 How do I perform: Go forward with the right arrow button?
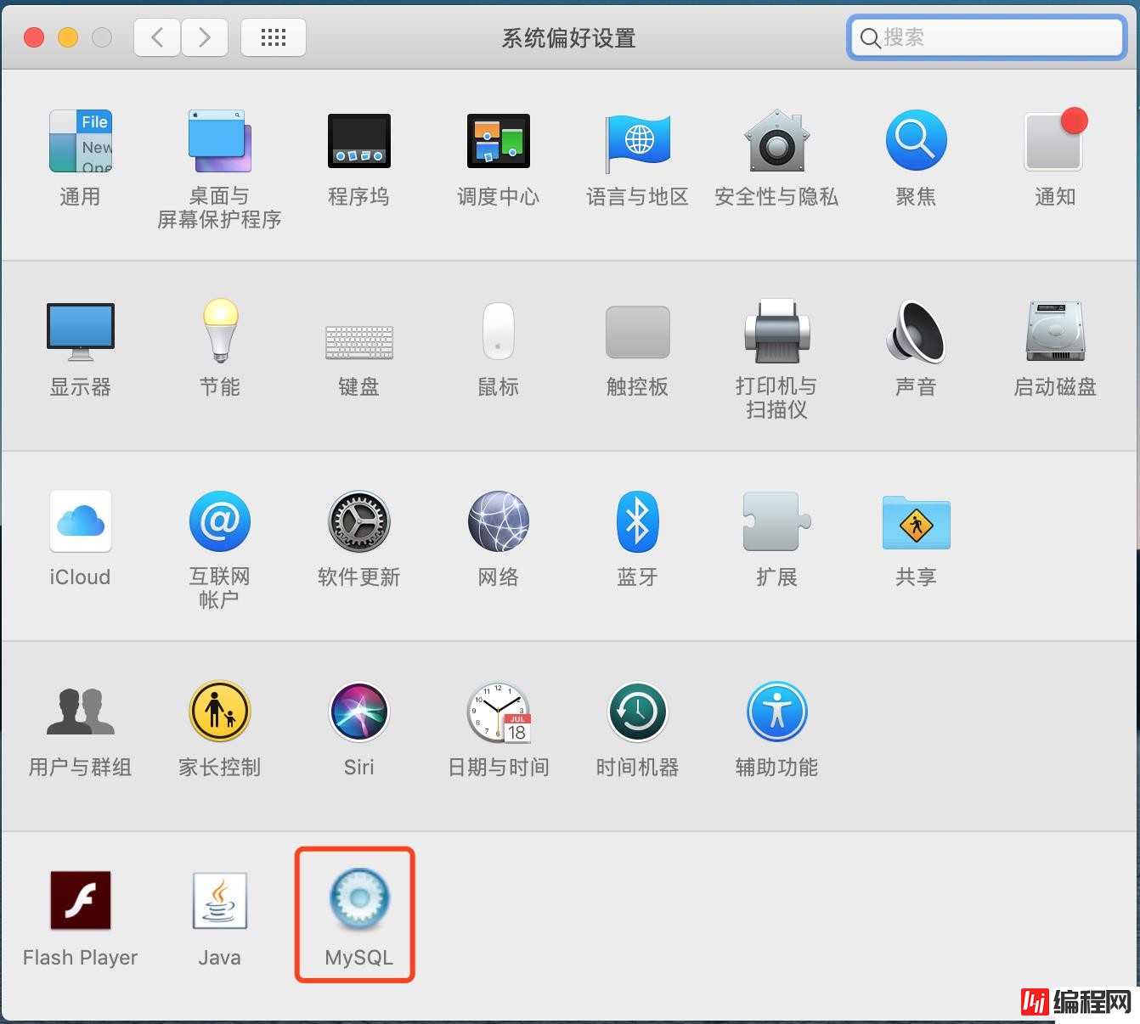pyautogui.click(x=204, y=37)
